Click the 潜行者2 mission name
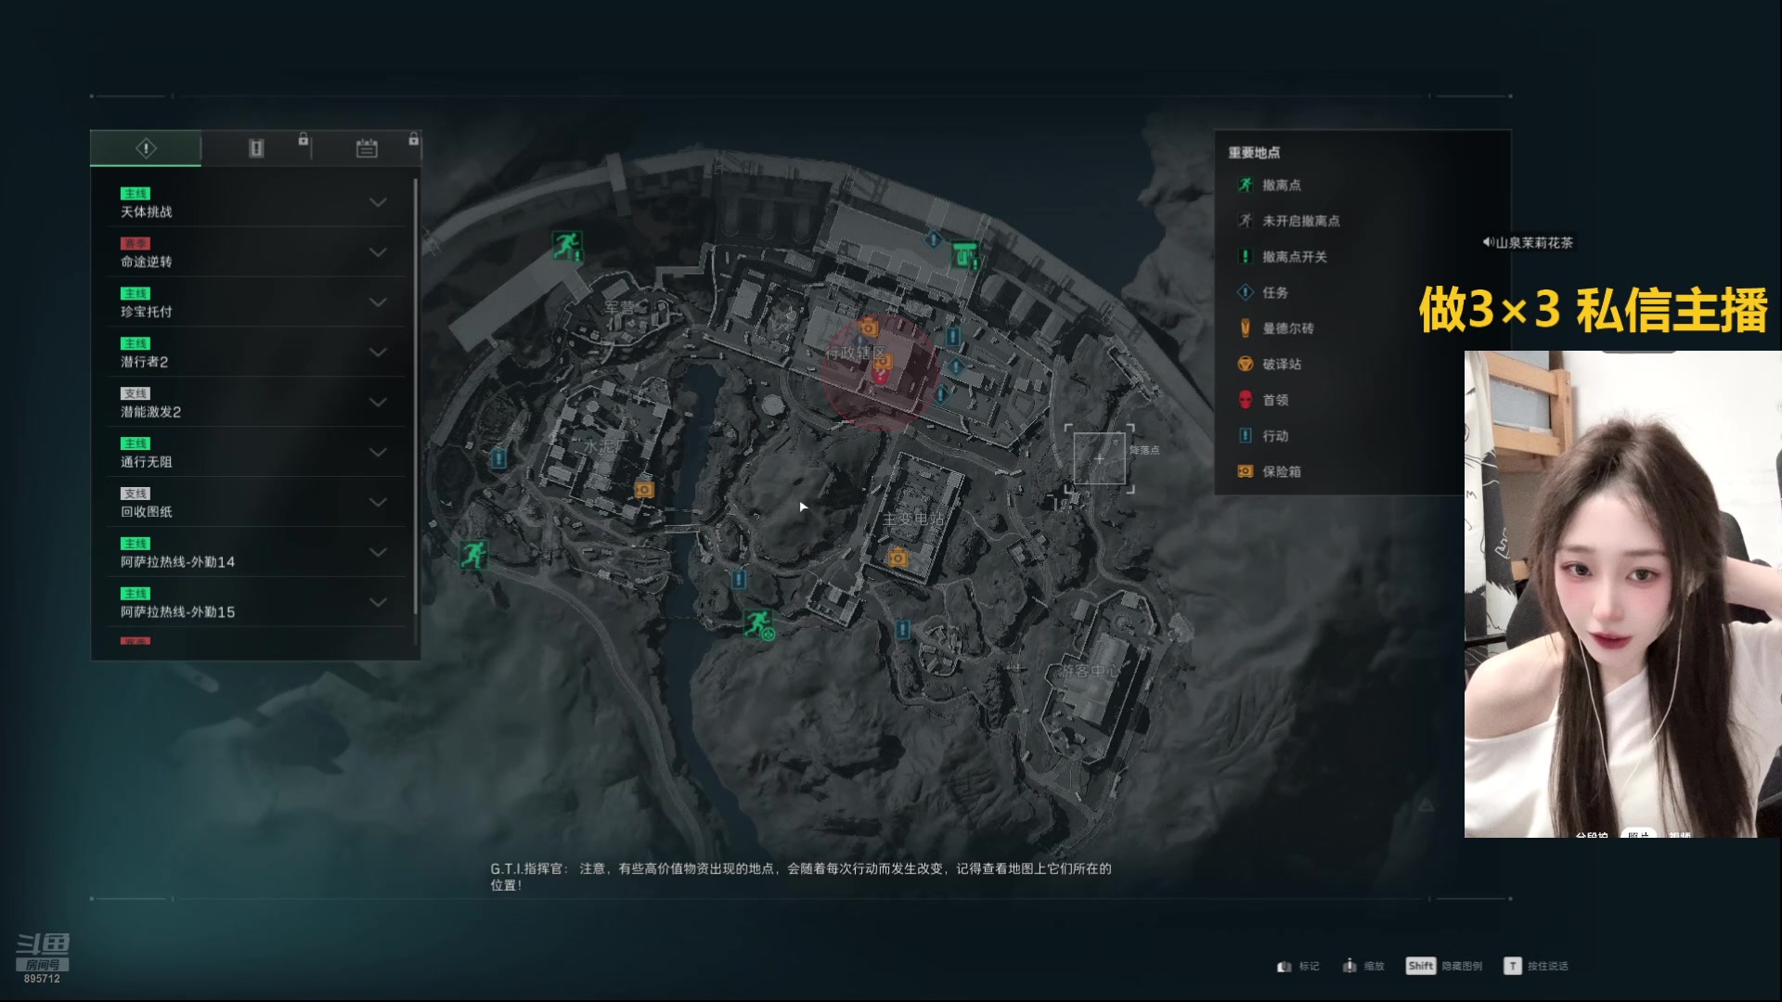The height and width of the screenshot is (1002, 1782). [x=145, y=363]
